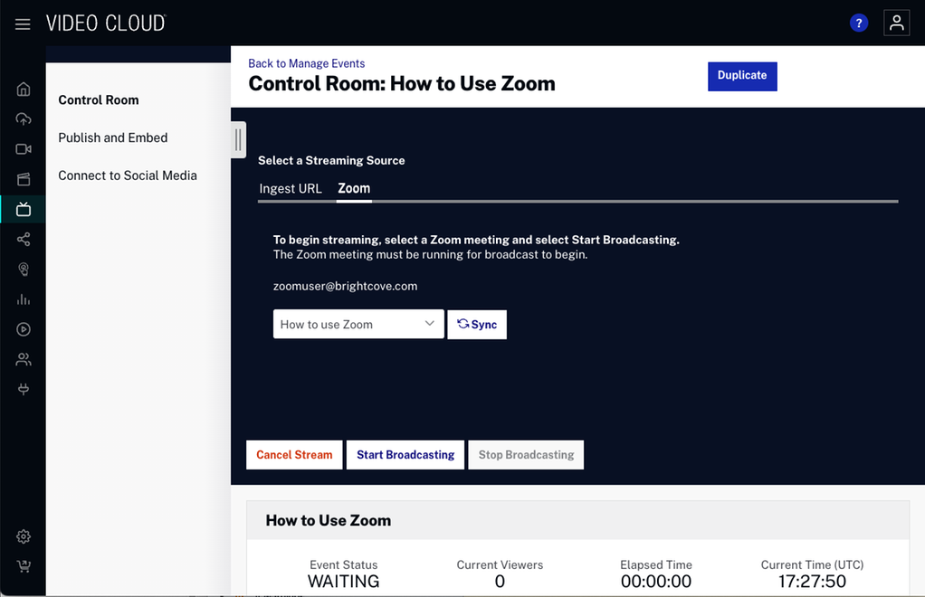Open the Analytics bar chart icon
925x597 pixels.
[x=24, y=299]
